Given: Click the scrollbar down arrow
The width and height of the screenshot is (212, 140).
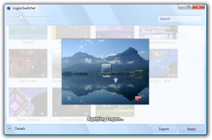Looking at the screenshot, I should click(202, 121).
